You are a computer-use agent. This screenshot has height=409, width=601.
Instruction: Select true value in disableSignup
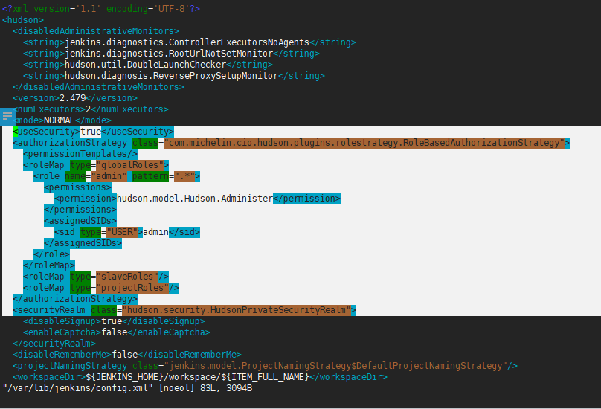click(112, 321)
